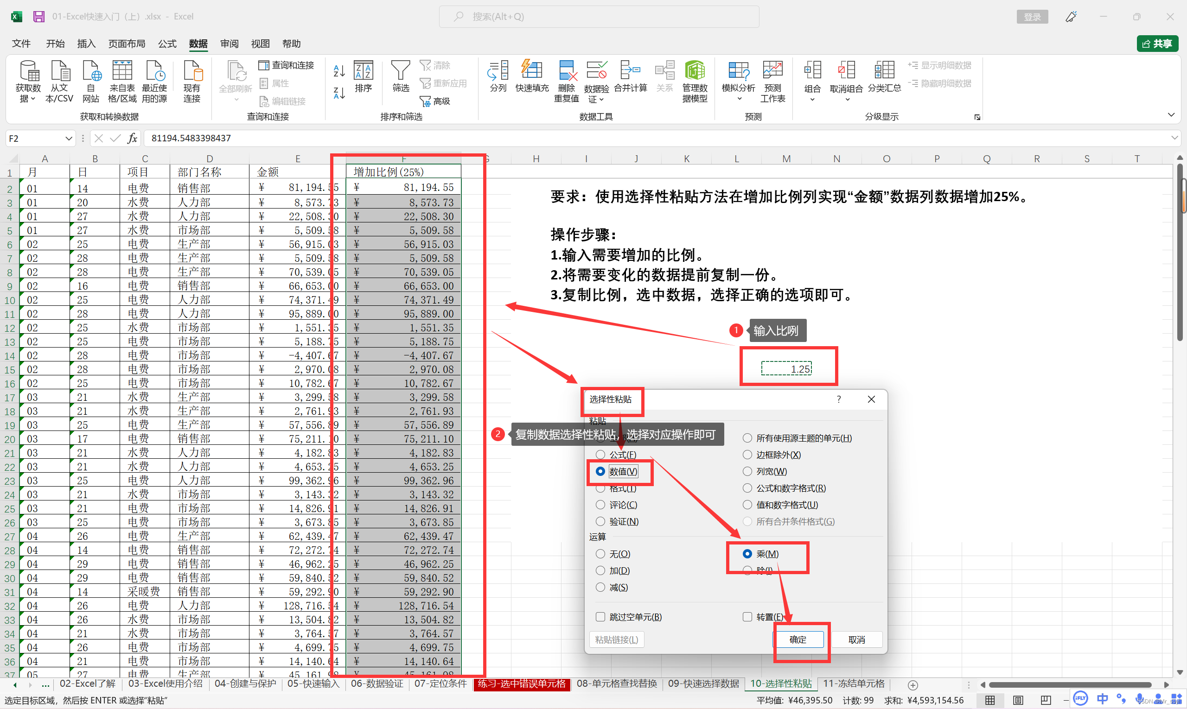The width and height of the screenshot is (1187, 709).
Task: Show hidden sheets ellipsis
Action: click(x=45, y=684)
